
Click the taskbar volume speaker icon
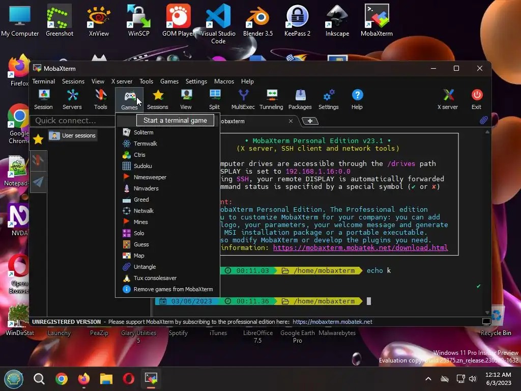click(473, 379)
